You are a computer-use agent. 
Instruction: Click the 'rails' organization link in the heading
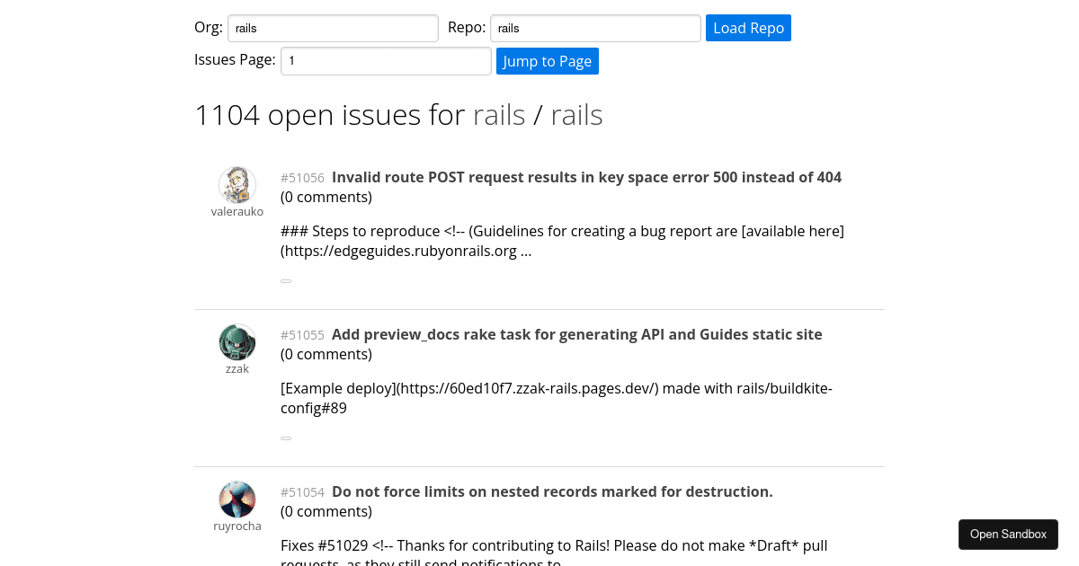click(499, 114)
